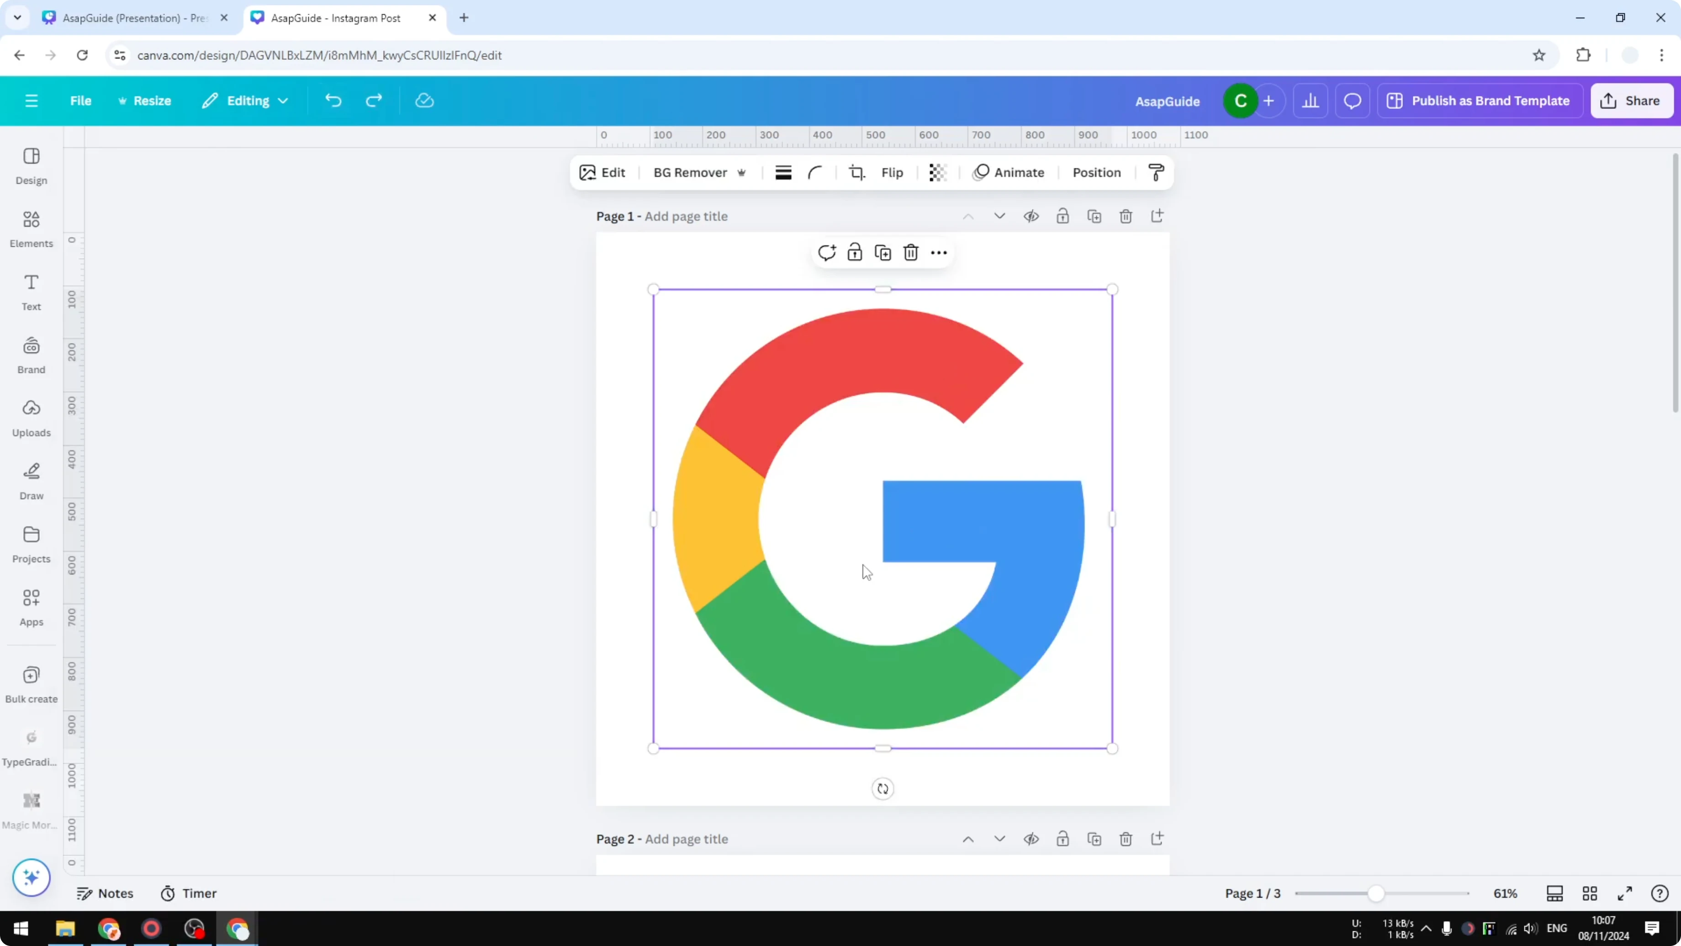The height and width of the screenshot is (946, 1681).
Task: Select the Crop tool in the toolbar
Action: point(857,172)
